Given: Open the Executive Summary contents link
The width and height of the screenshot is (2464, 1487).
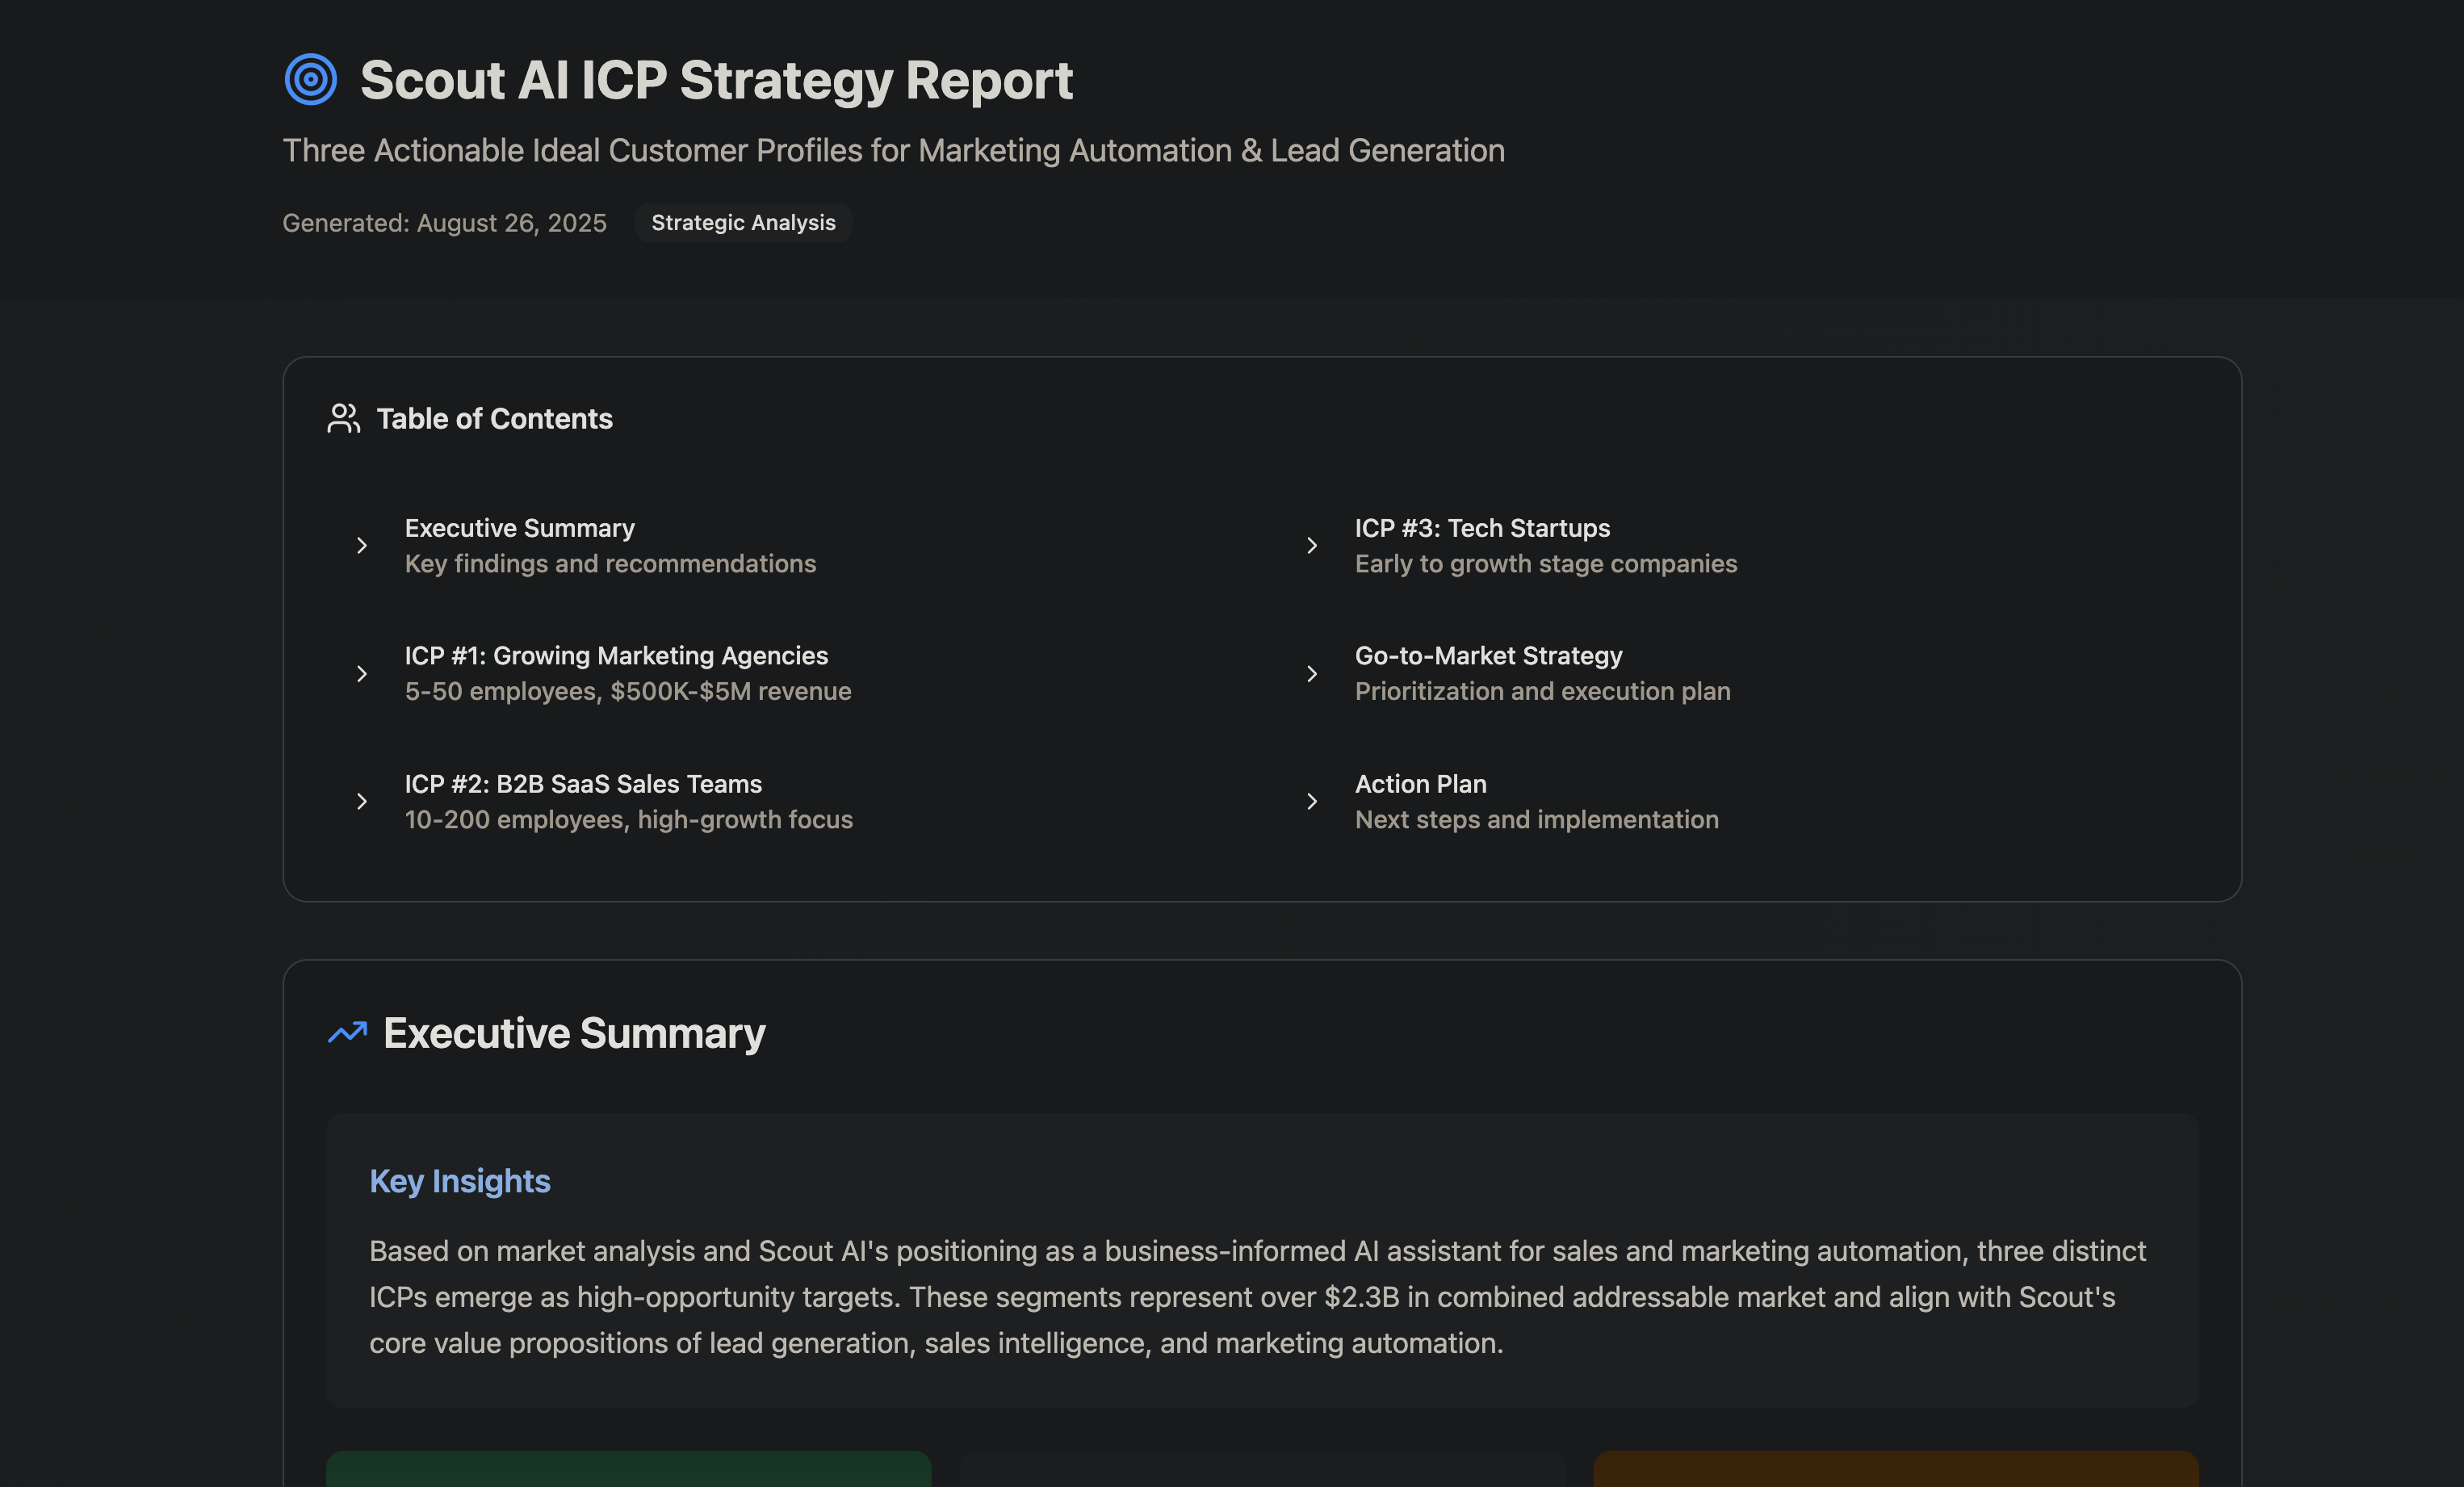Looking at the screenshot, I should click(x=520, y=528).
